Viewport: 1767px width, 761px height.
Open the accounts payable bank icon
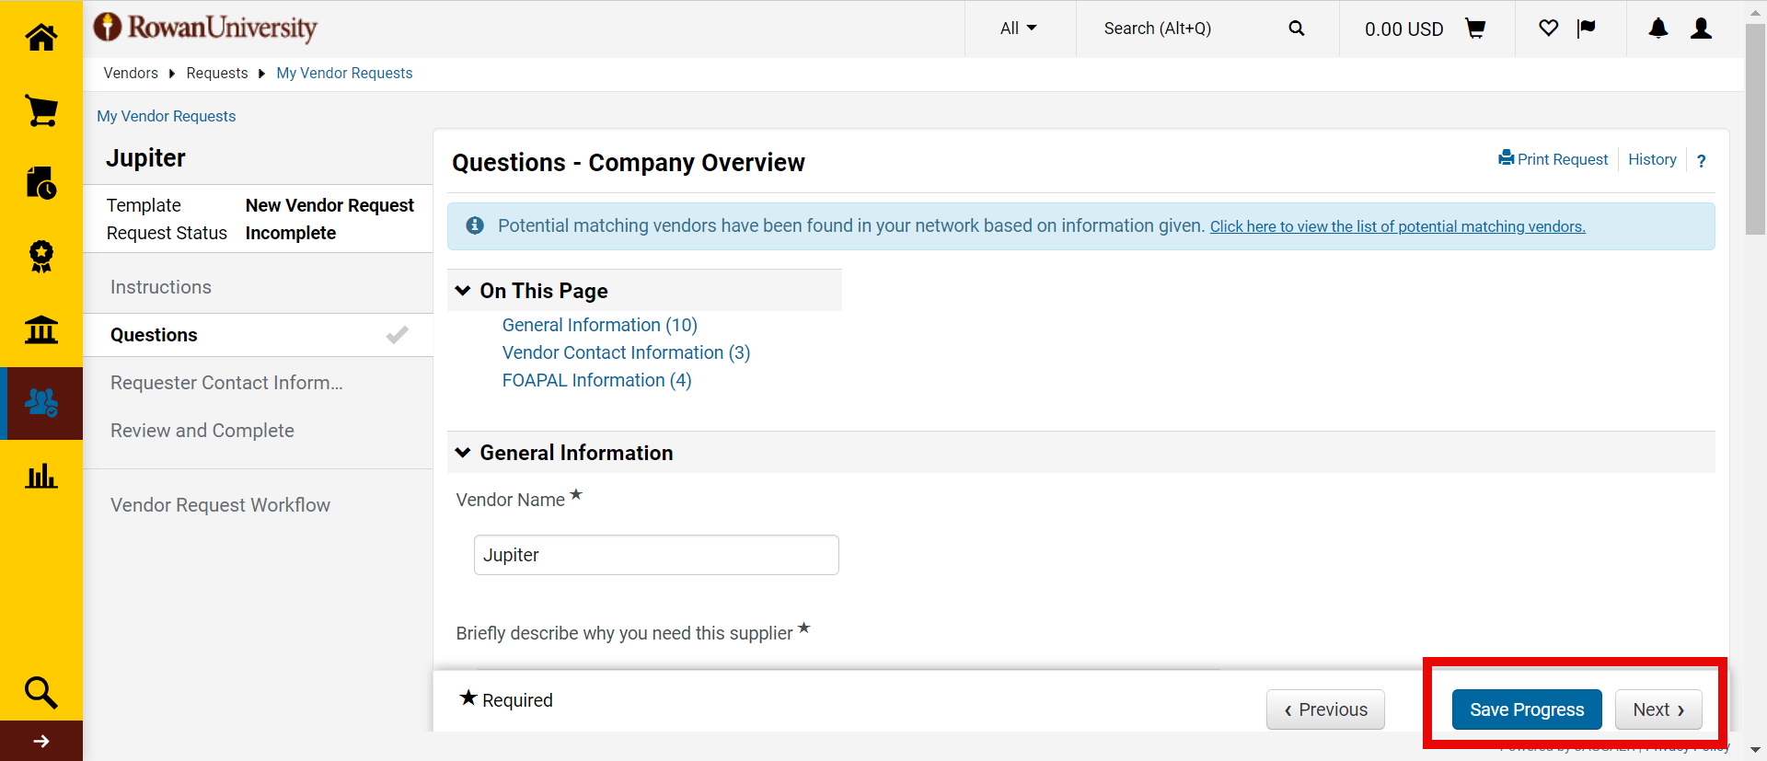(41, 329)
